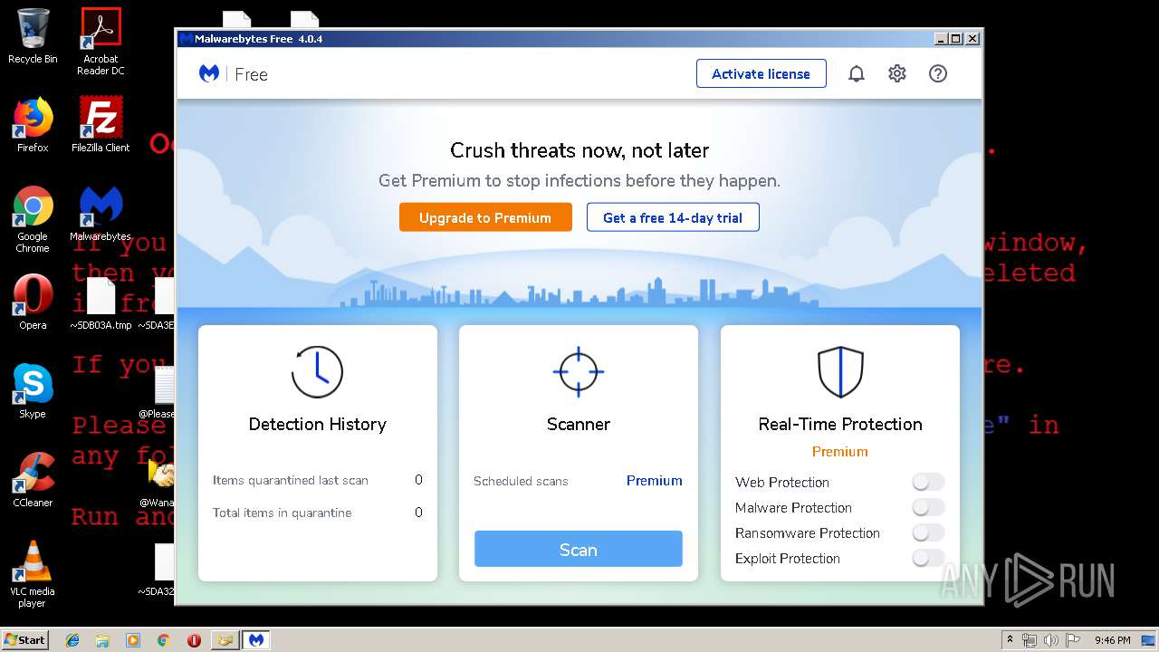Screen dimensions: 1159x652
Task: Click the Scanner heading
Action: click(578, 424)
